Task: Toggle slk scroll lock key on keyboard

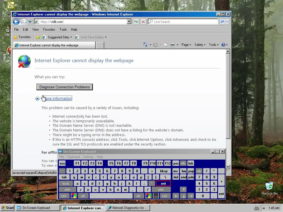Action: click(x=183, y=163)
